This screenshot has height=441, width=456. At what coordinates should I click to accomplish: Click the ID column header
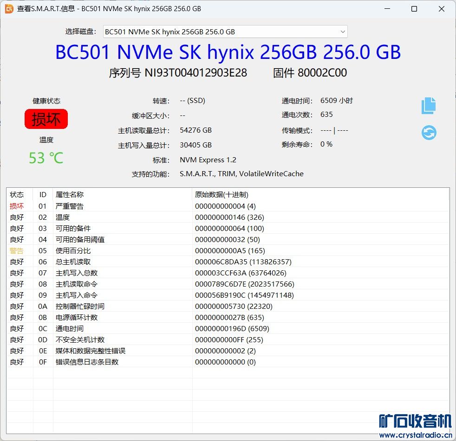tap(43, 194)
